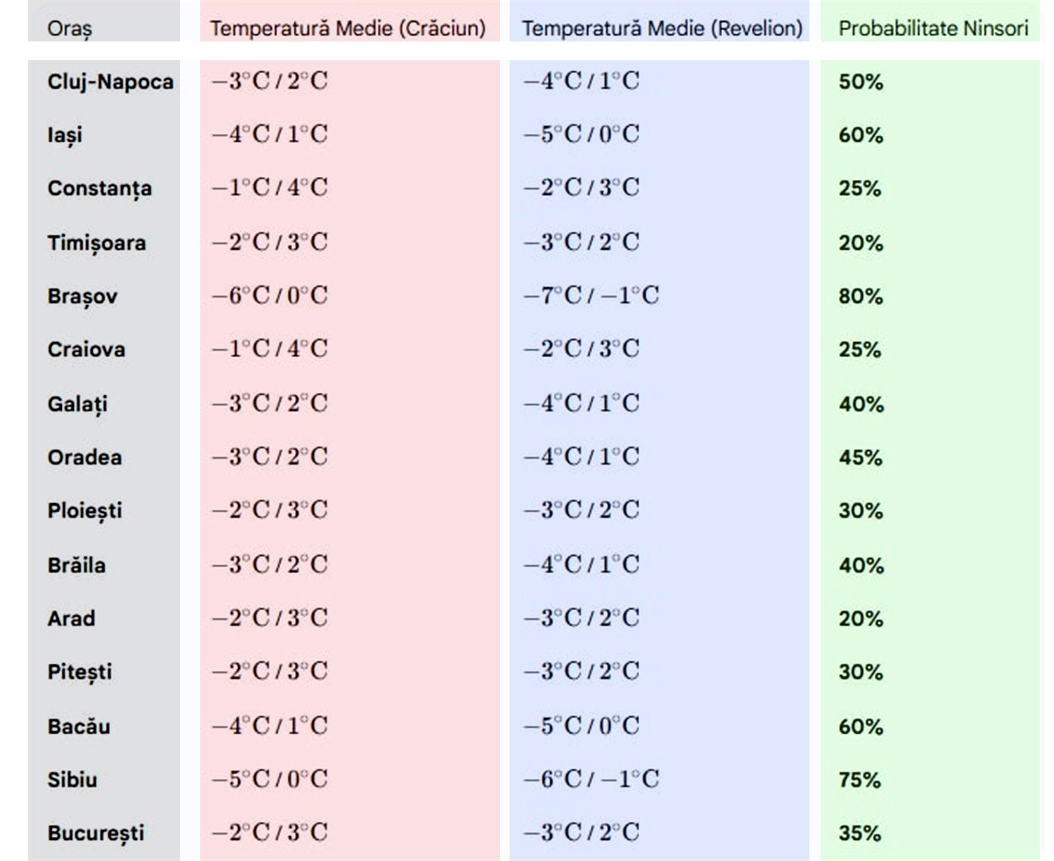Viewport: 1054px width, 861px height.
Task: Click the Oraș column header
Action: [x=69, y=29]
